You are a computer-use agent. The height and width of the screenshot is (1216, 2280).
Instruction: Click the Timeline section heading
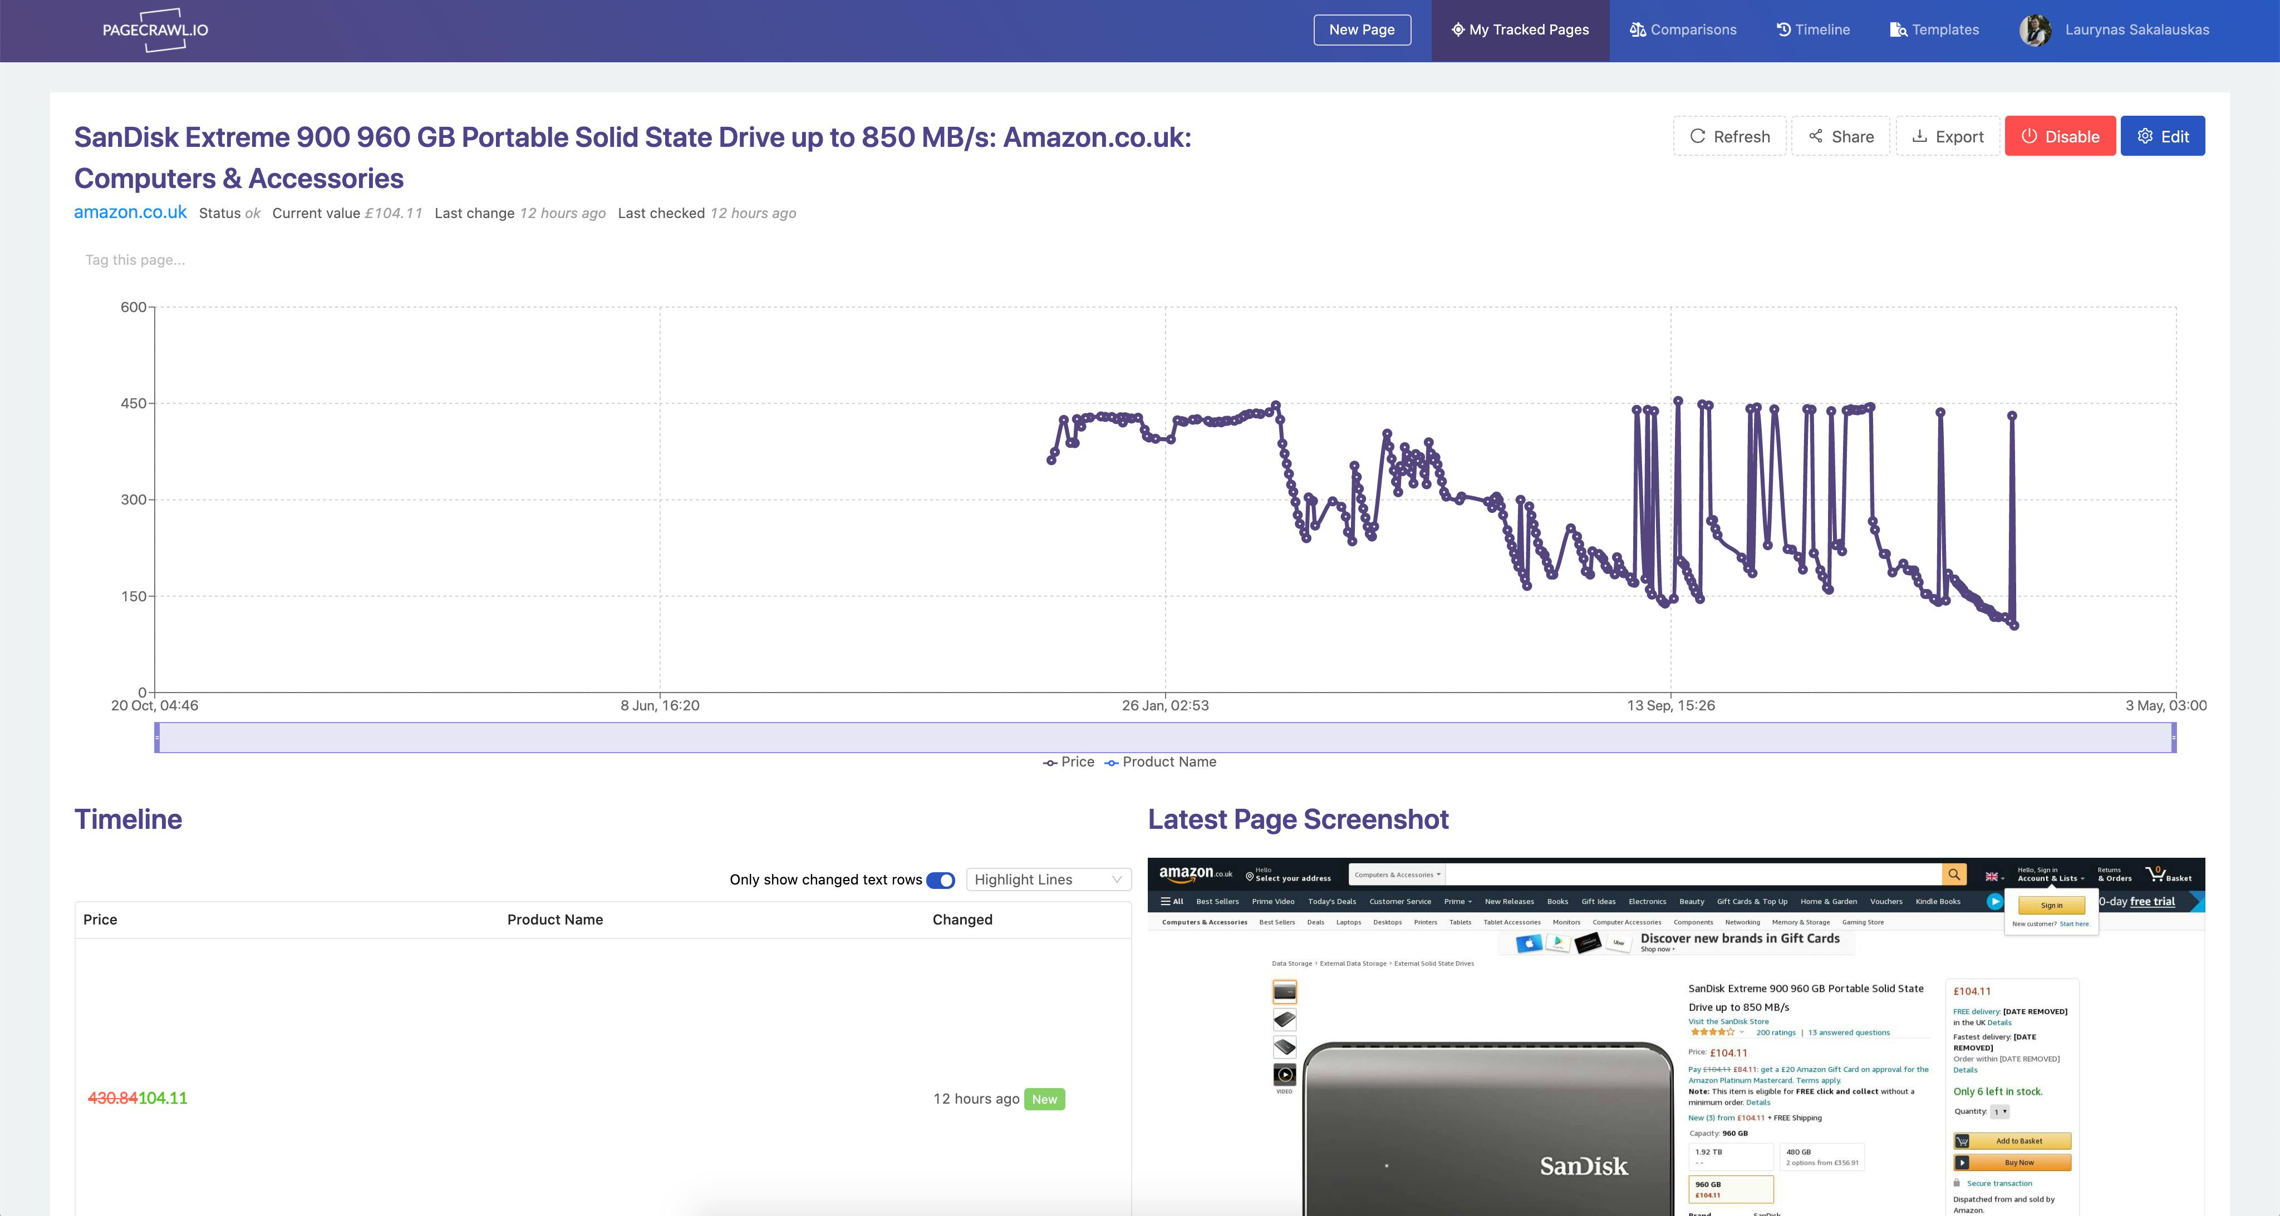pos(129,819)
